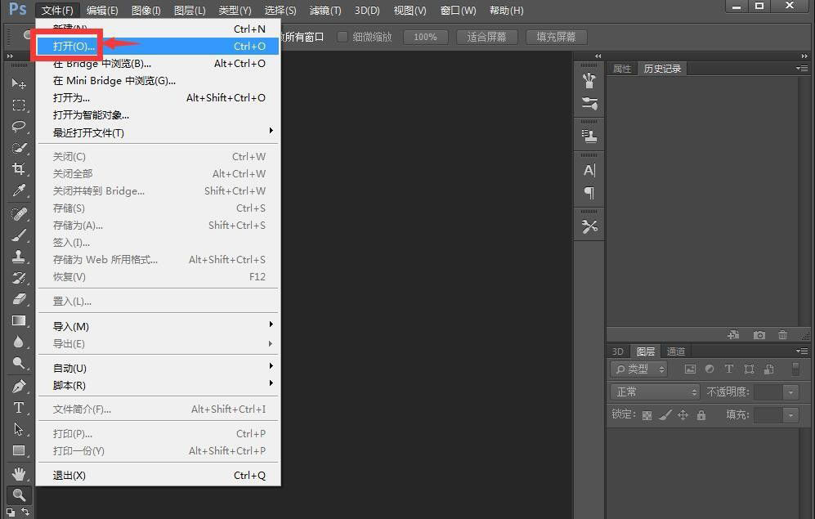Activate the Zoom tool
This screenshot has height=519, width=815.
pos(19,494)
